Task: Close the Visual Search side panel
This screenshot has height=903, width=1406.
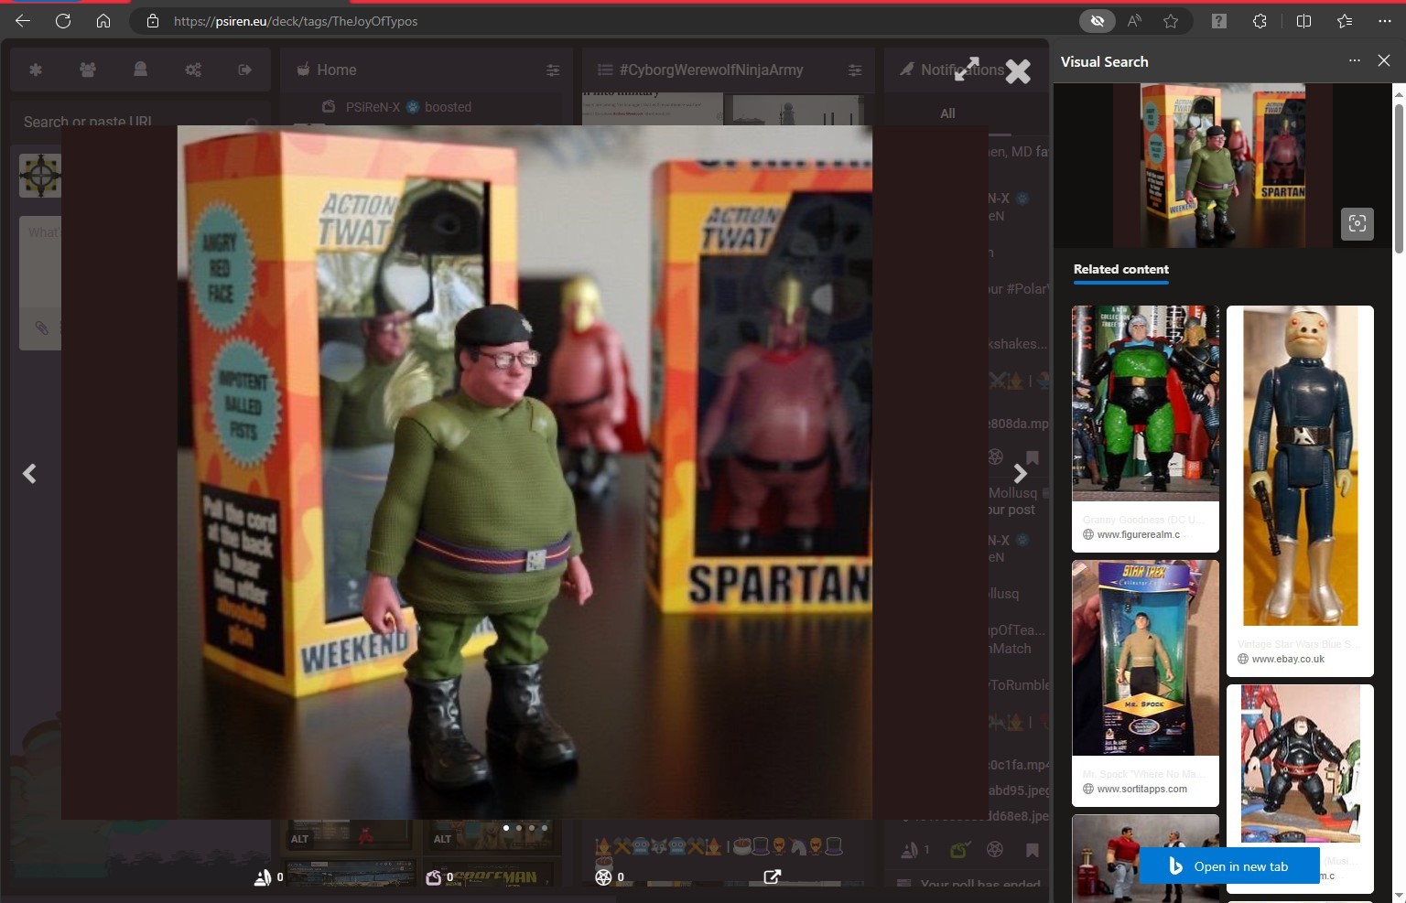Action: tap(1384, 60)
